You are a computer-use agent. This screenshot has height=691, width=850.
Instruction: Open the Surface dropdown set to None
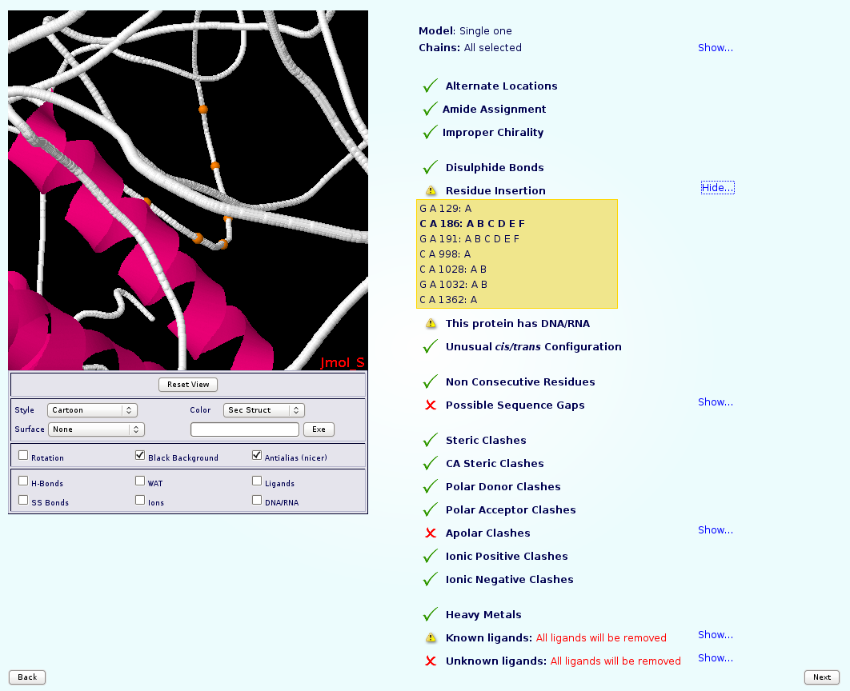point(95,429)
